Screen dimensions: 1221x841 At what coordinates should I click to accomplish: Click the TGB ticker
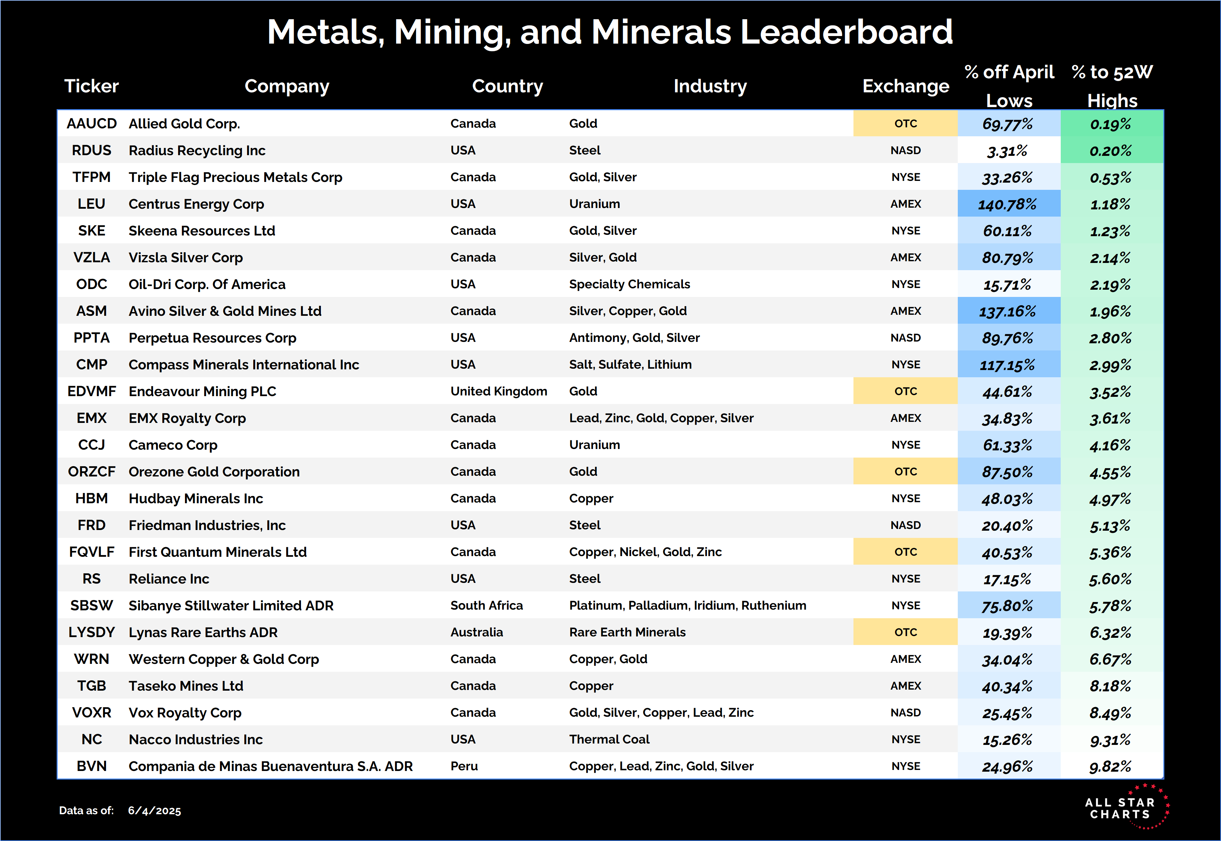point(92,686)
